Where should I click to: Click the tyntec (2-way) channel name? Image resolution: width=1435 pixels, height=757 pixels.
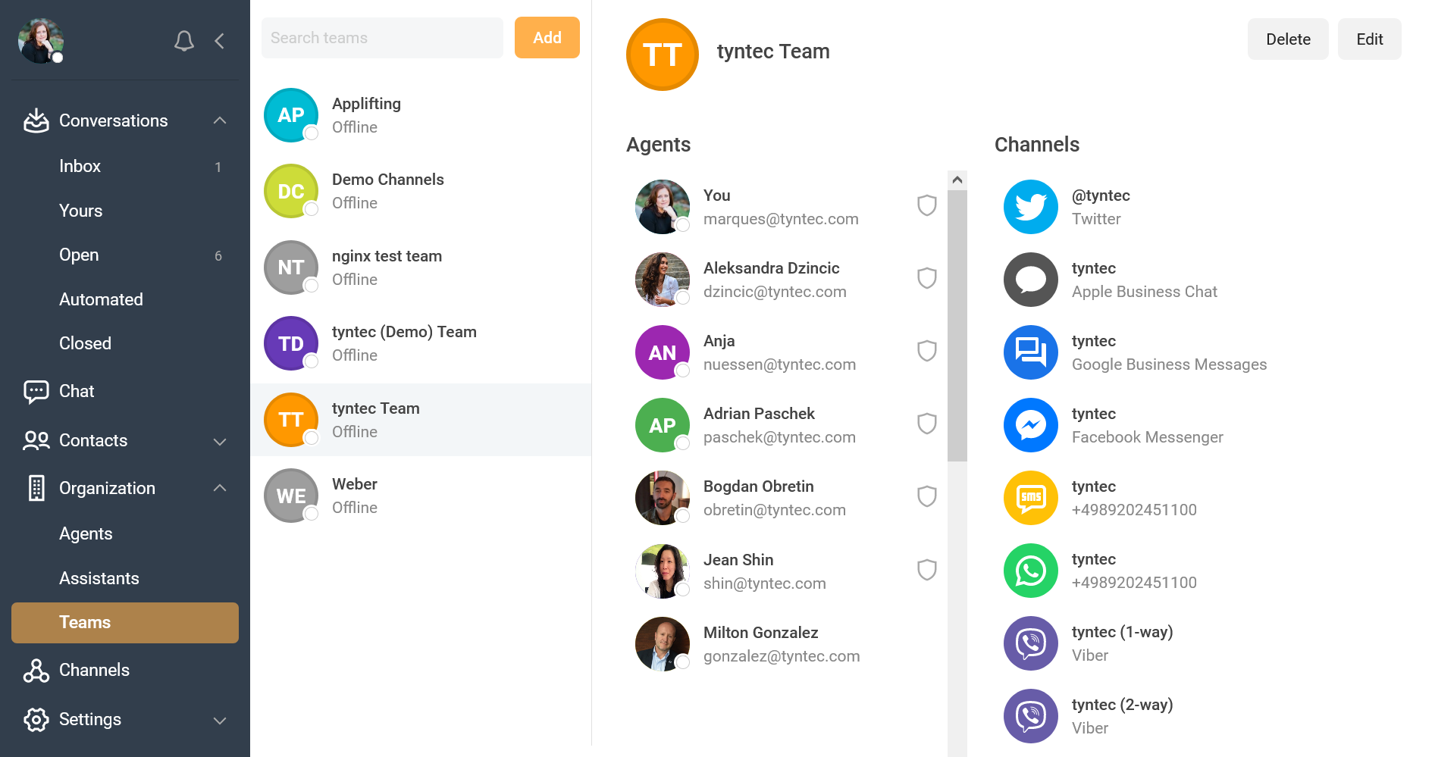point(1122,705)
